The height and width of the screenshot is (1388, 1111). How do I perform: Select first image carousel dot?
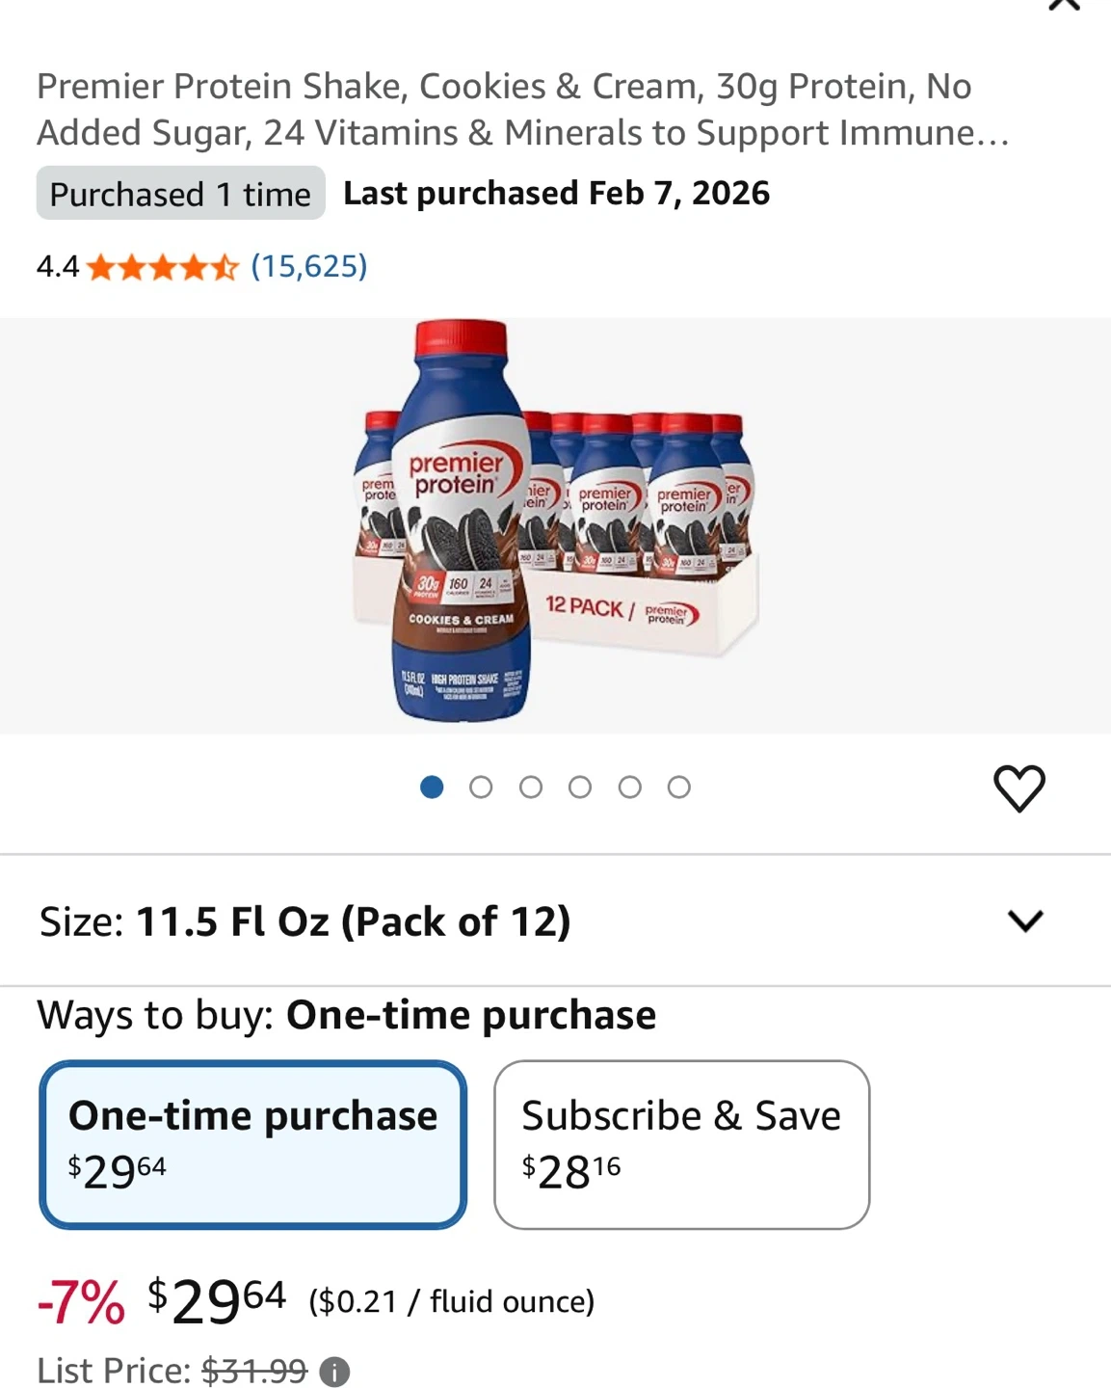[x=432, y=787]
